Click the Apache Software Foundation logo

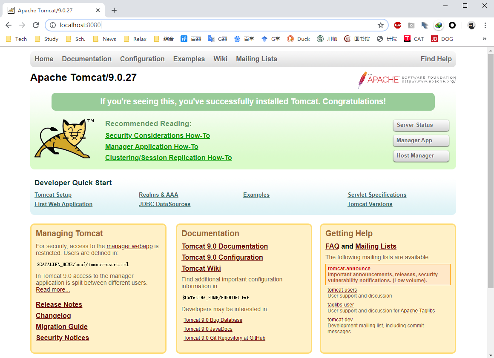click(407, 79)
